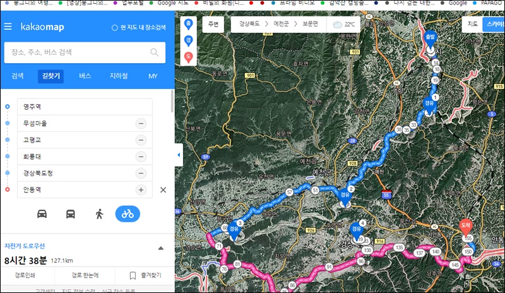This screenshot has height=293, width=505.
Task: Select the 길찾기 tab
Action: (51, 76)
